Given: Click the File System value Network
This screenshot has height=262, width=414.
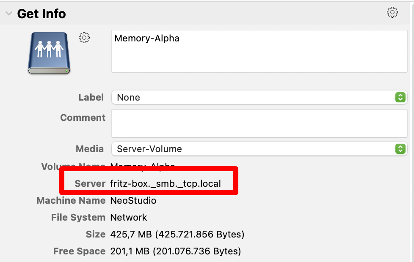Looking at the screenshot, I should point(128,217).
